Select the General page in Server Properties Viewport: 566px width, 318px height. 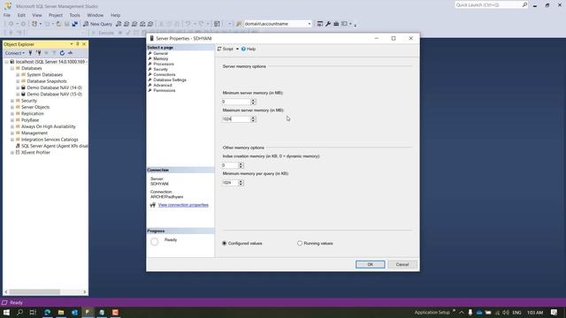161,53
